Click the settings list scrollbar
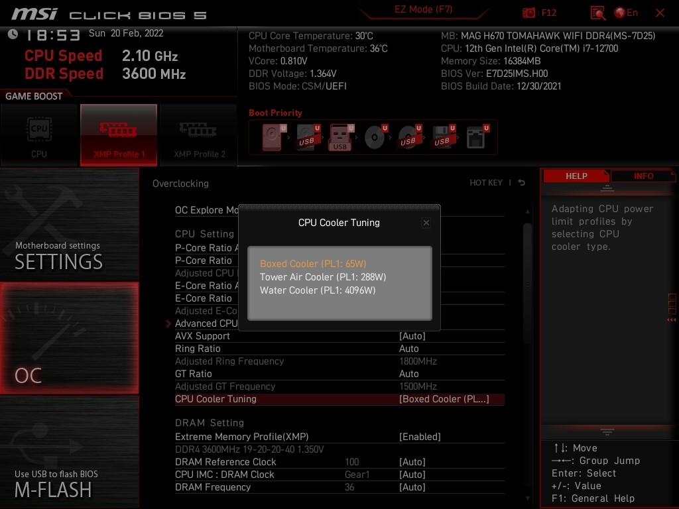679x509 pixels. [527, 284]
